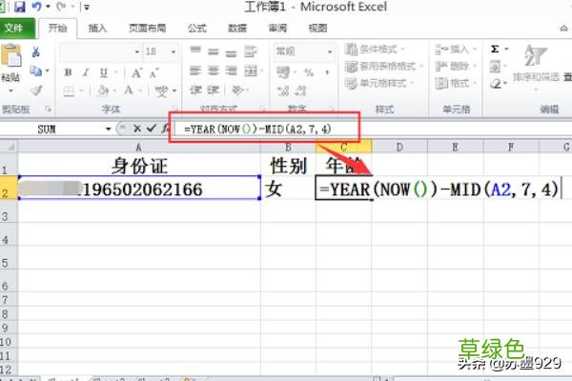Click the Bold formatting icon

point(68,71)
